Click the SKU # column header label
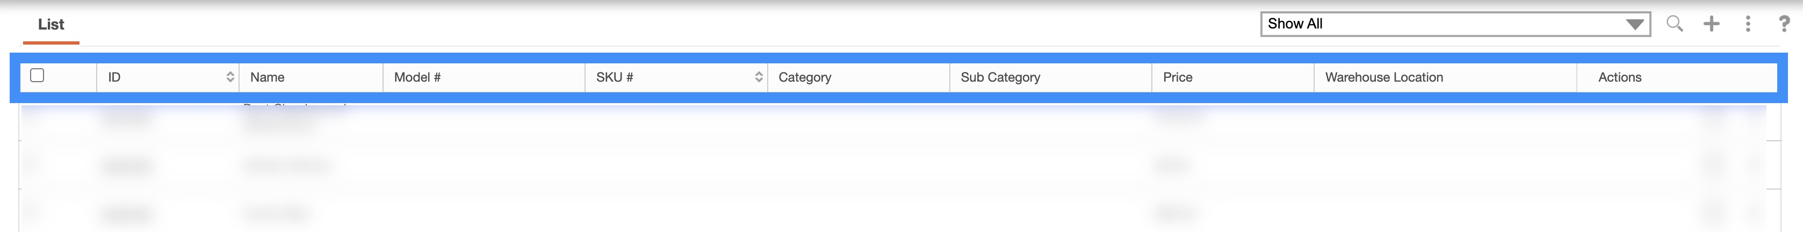The width and height of the screenshot is (1803, 232). click(x=615, y=77)
